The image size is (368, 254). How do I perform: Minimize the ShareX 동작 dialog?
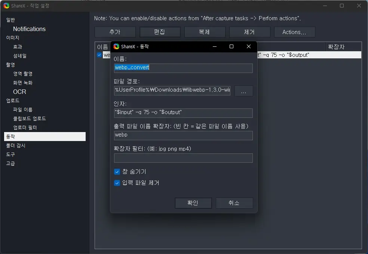(x=215, y=46)
